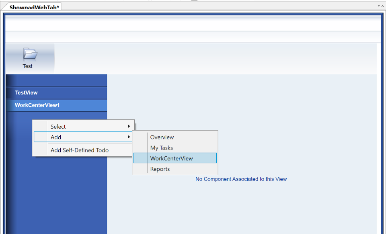This screenshot has height=234, width=386.
Task: Choose Add Self-Defined Todo
Action: tap(80, 150)
